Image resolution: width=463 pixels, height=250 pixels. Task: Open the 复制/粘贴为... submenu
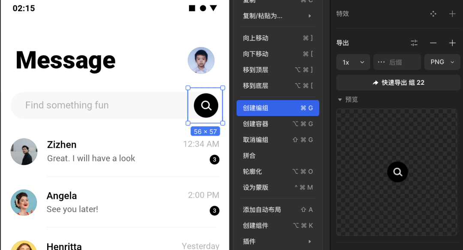tap(277, 16)
